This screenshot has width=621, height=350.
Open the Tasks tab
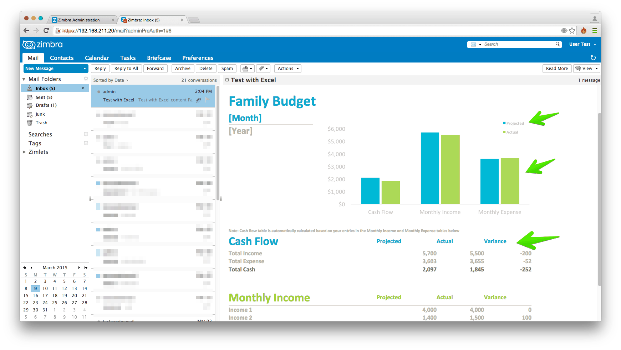pyautogui.click(x=128, y=58)
